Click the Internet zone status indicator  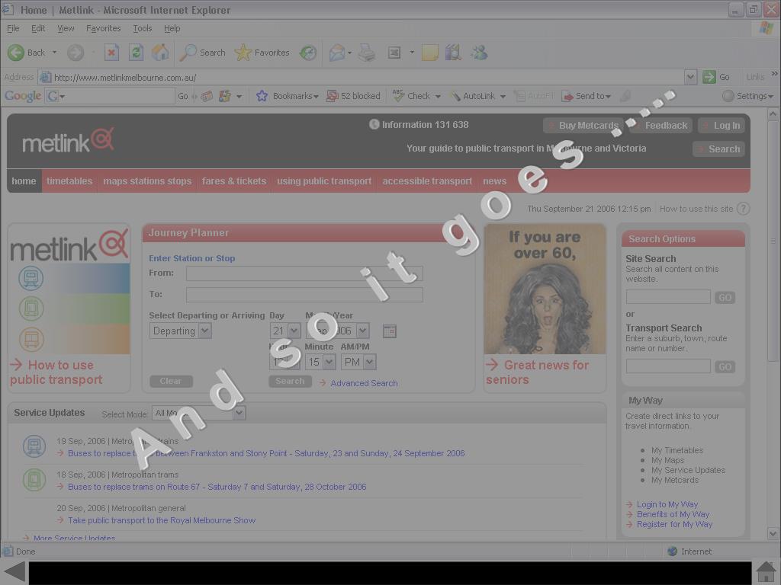[x=689, y=551]
